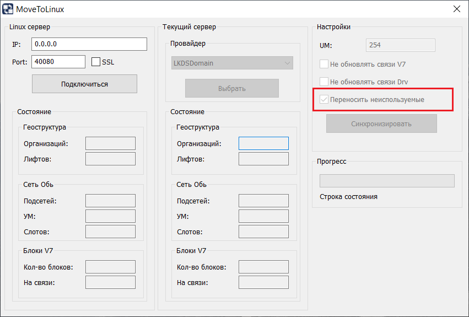The image size is (469, 317).
Task: Click the MoveToLinux window title text
Action: tap(40, 9)
